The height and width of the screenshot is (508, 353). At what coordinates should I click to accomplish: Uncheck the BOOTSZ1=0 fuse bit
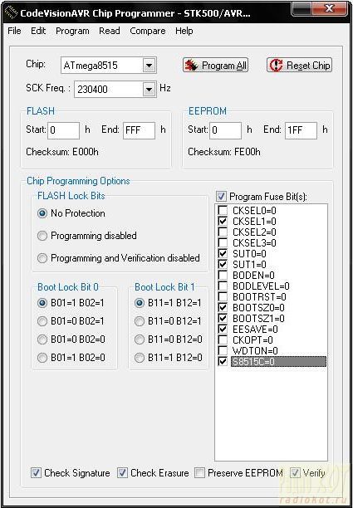pyautogui.click(x=223, y=318)
